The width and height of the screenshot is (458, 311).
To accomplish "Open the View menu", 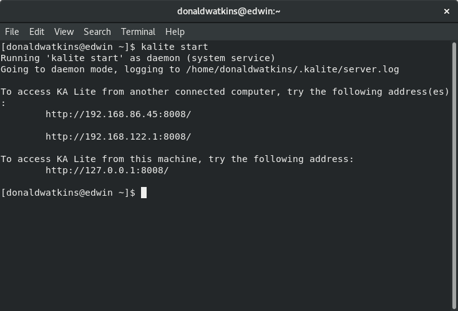I will tap(64, 31).
